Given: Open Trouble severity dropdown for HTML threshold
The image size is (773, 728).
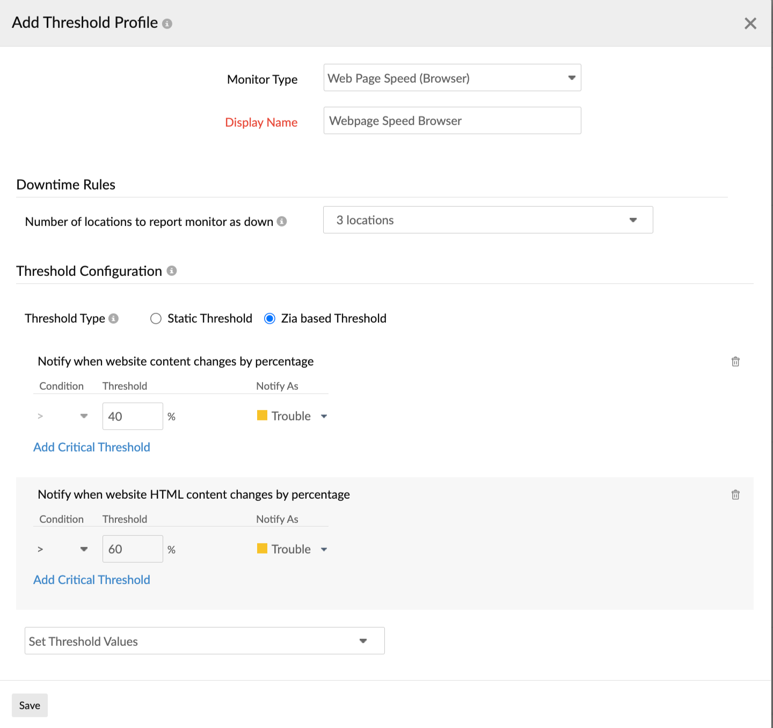Looking at the screenshot, I should pos(324,549).
